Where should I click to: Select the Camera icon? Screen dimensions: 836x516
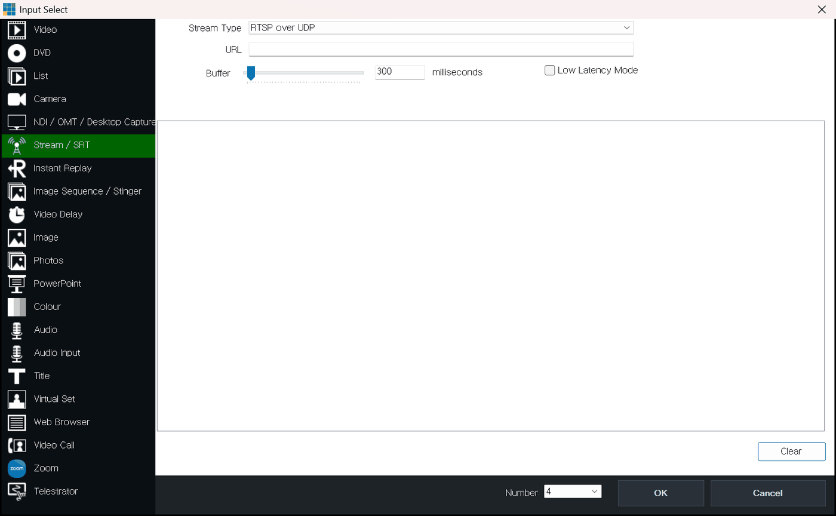click(17, 99)
